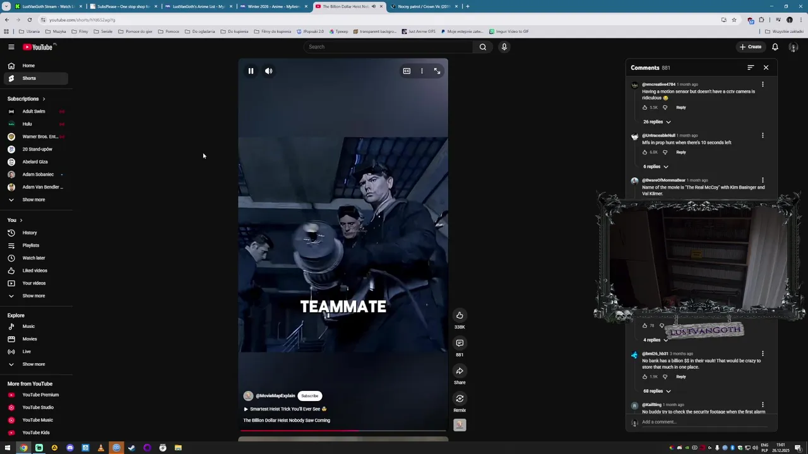Open Music under Explore
Viewport: 808px width, 454px height.
pos(35,327)
